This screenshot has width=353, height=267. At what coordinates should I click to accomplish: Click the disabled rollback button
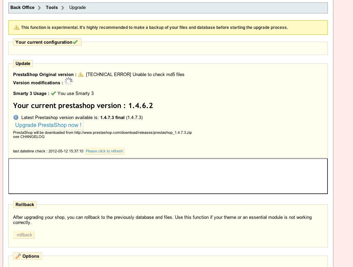24,235
